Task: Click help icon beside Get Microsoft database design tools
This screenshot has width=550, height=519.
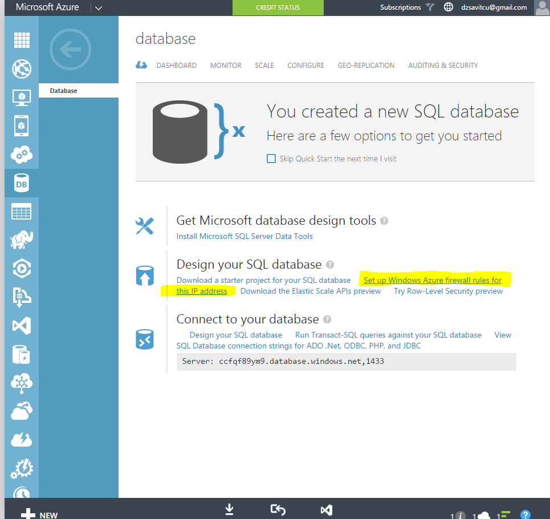Action: [x=384, y=221]
